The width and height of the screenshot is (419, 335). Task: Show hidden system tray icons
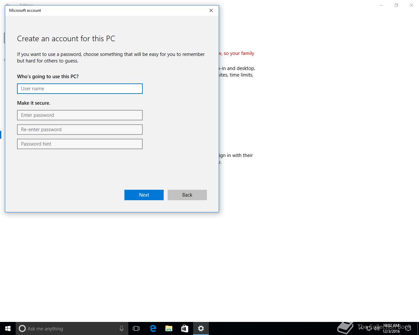(362, 328)
